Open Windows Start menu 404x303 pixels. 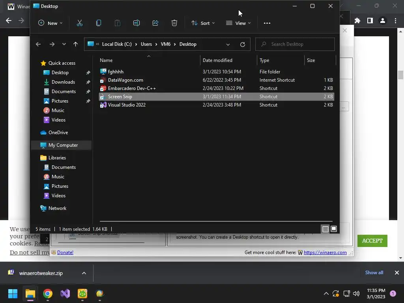(x=13, y=294)
